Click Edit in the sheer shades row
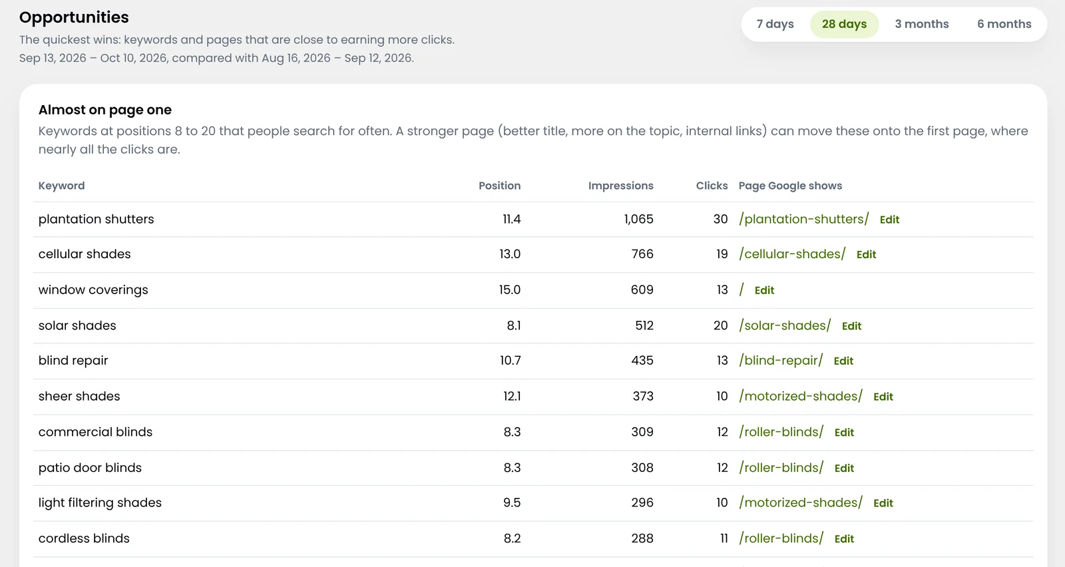This screenshot has width=1065, height=567. [883, 397]
